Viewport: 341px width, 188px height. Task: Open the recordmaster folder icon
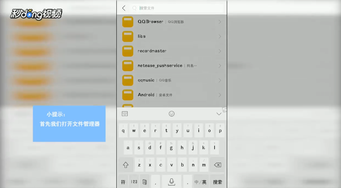[x=128, y=51]
